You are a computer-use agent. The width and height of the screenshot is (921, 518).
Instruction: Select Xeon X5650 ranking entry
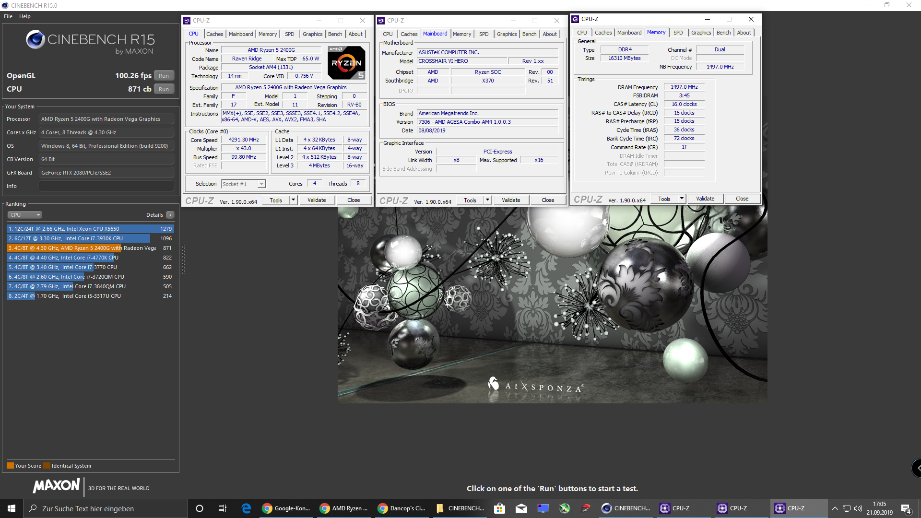[x=90, y=229]
